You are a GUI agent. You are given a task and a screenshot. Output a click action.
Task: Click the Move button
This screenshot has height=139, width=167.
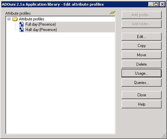pyautogui.click(x=142, y=55)
